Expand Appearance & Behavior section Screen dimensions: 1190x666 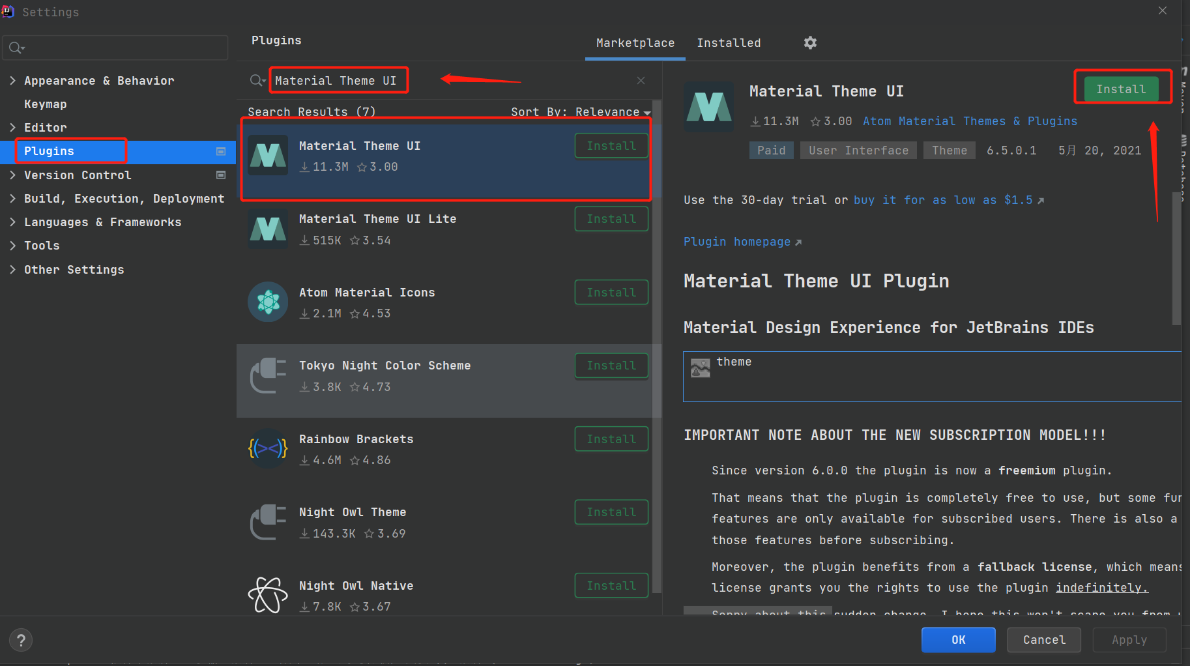click(x=12, y=80)
